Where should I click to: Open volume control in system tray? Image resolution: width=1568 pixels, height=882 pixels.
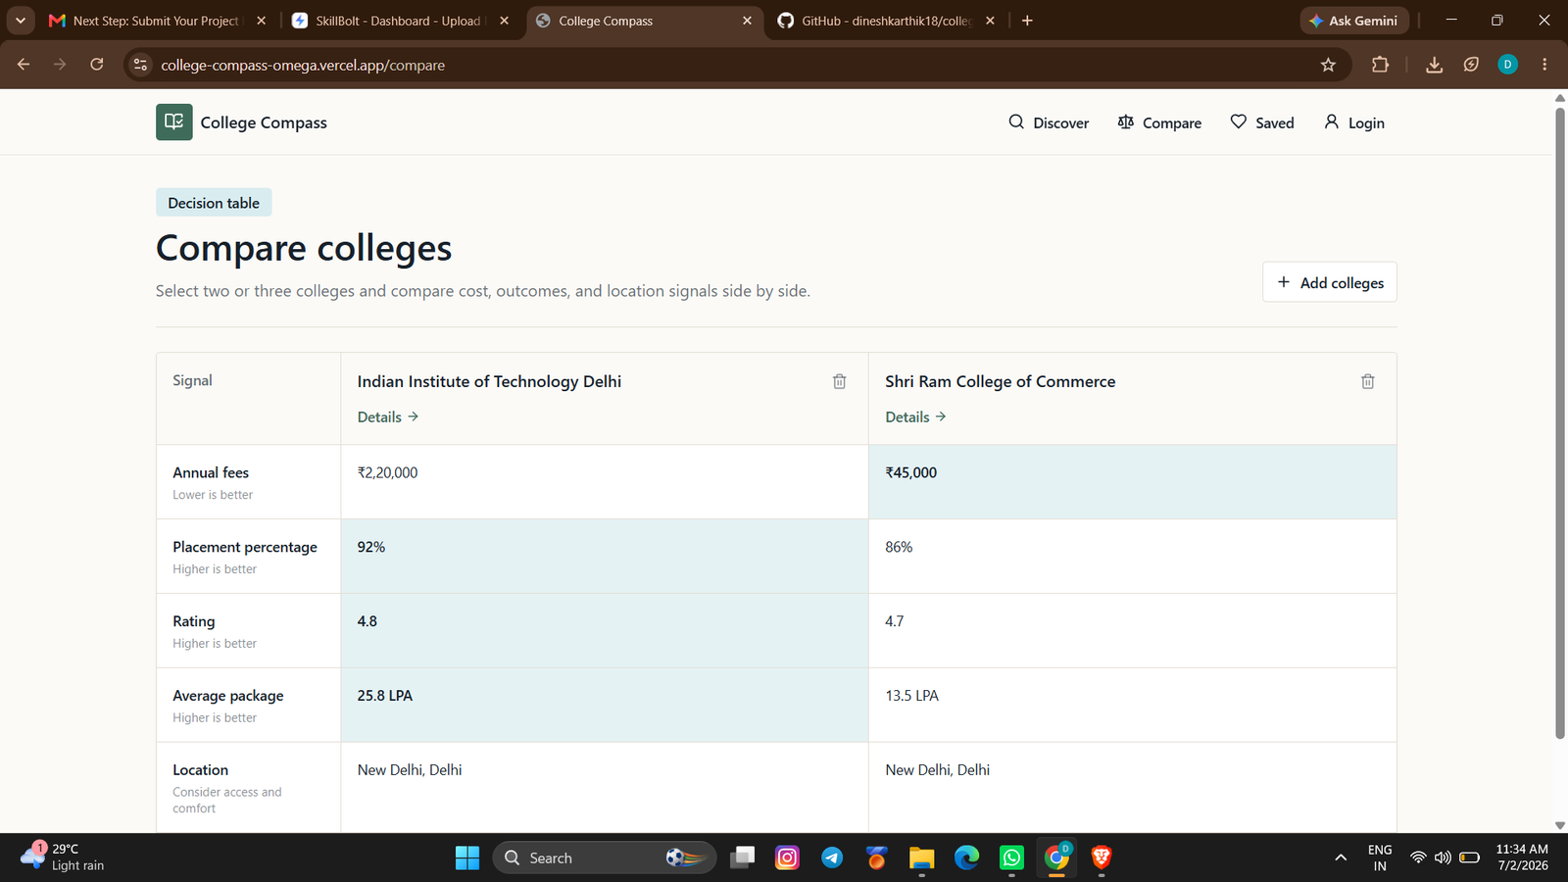[1443, 857]
